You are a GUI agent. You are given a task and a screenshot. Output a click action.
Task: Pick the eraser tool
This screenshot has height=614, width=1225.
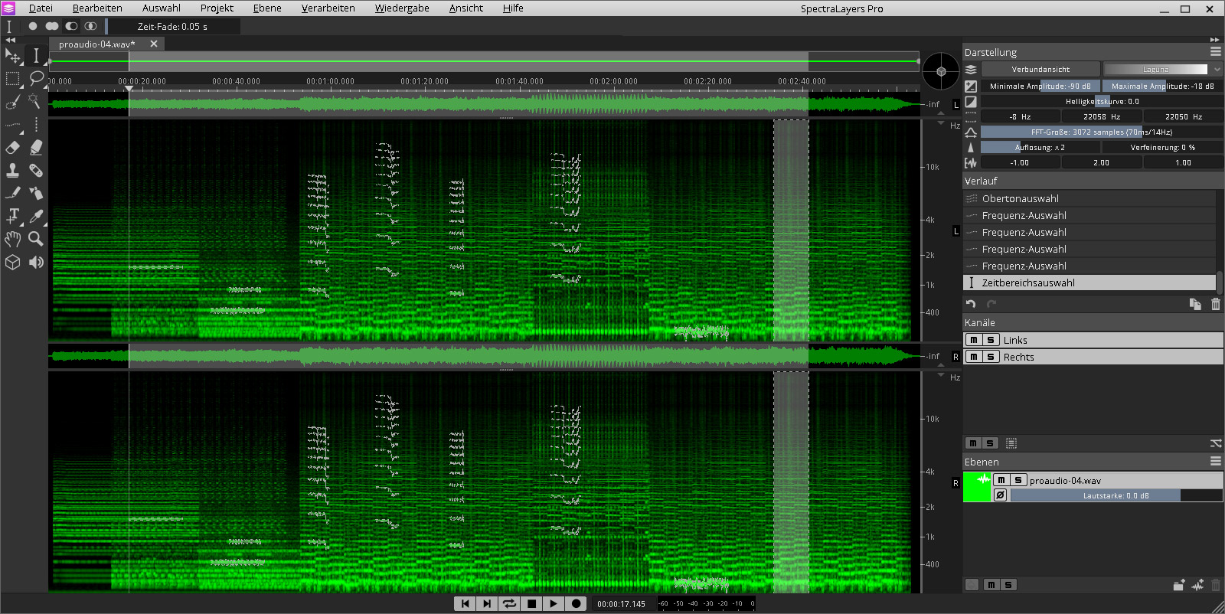12,147
